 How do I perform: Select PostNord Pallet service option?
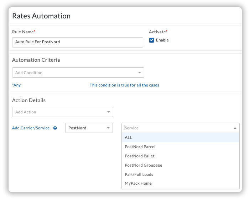[181, 156]
